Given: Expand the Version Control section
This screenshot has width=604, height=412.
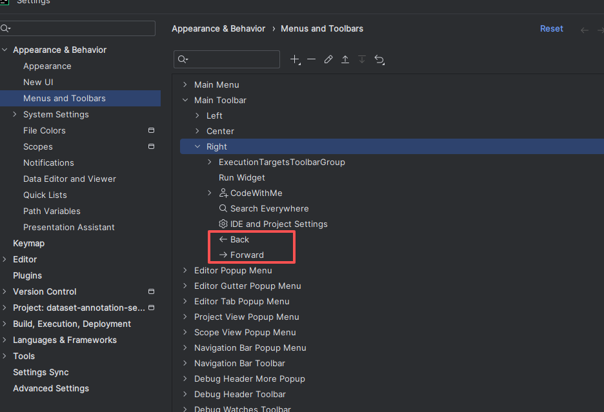Looking at the screenshot, I should click(x=5, y=291).
